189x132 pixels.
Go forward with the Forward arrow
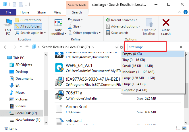pyautogui.click(x=14, y=47)
